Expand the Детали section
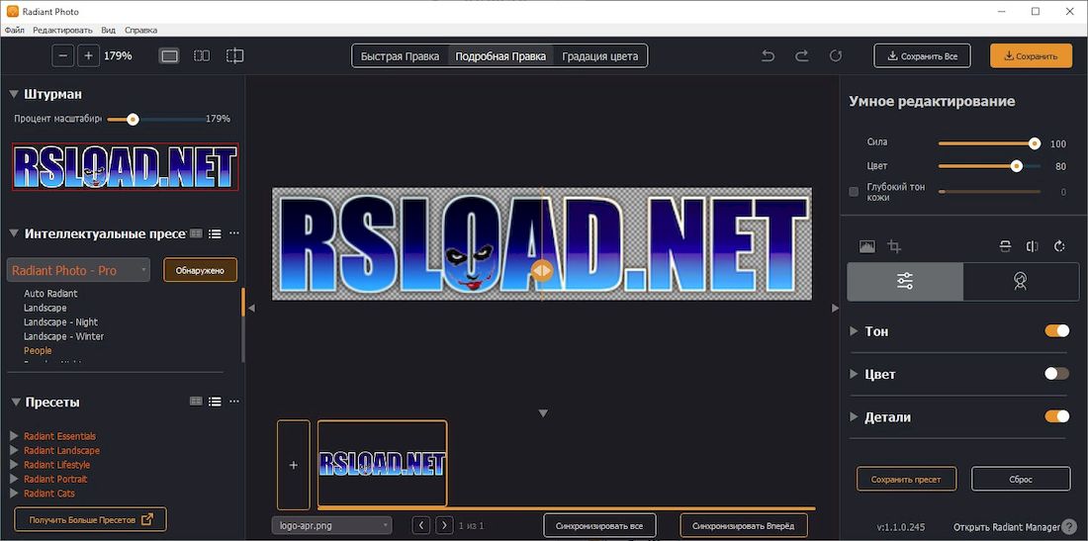This screenshot has height=541, width=1088. (x=855, y=417)
